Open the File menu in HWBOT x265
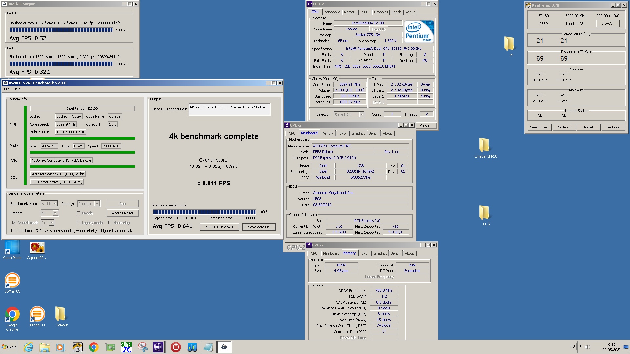Image resolution: width=630 pixels, height=354 pixels. pyautogui.click(x=7, y=89)
